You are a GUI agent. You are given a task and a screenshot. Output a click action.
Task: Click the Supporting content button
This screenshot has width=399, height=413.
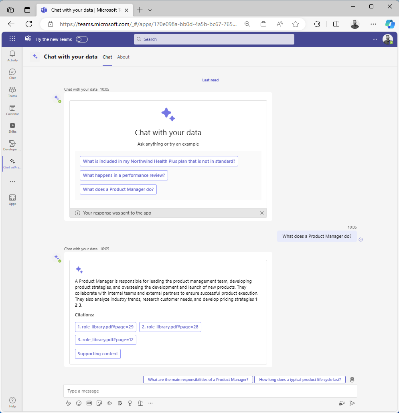pos(97,354)
